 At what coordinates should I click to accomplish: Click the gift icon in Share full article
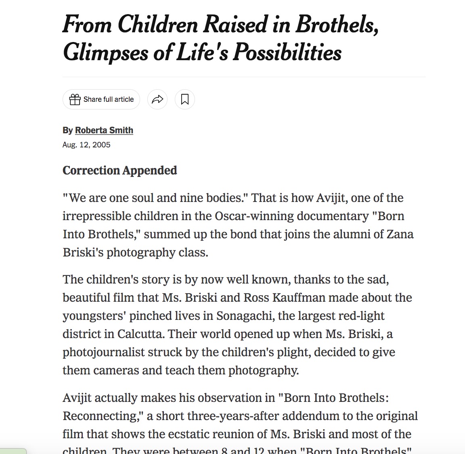pos(75,99)
